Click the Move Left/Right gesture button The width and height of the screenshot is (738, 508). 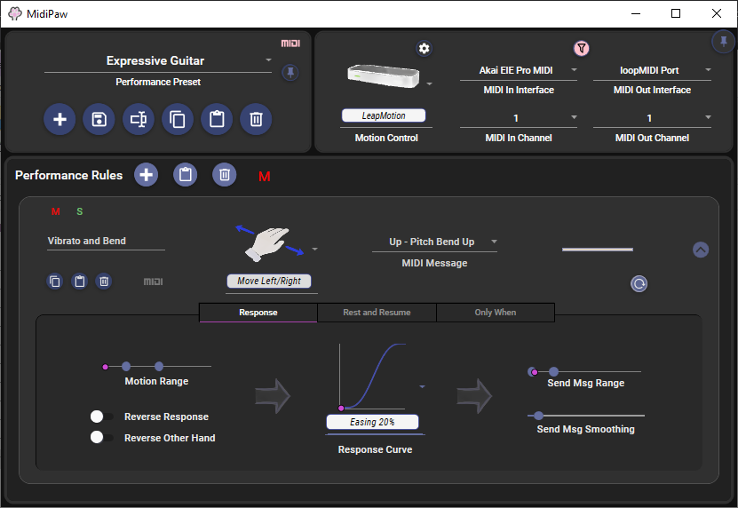268,281
